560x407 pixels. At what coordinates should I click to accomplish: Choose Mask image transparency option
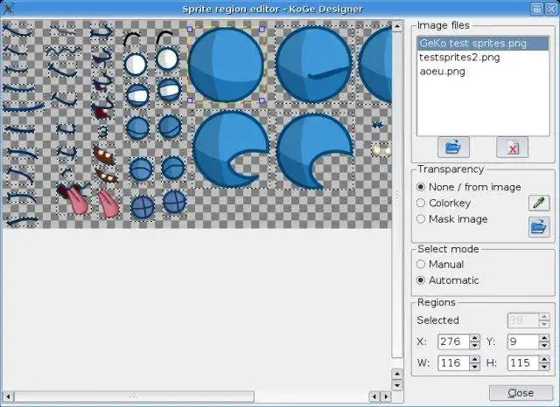(x=452, y=219)
